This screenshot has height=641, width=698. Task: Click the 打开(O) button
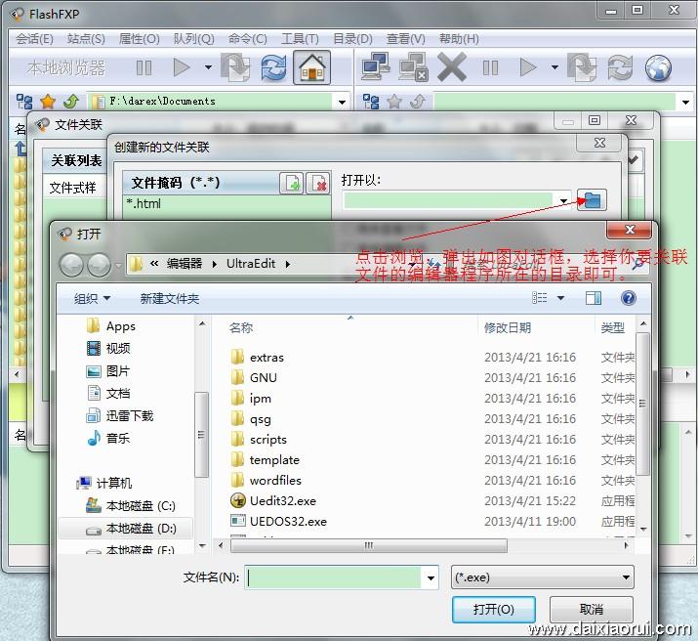(494, 610)
